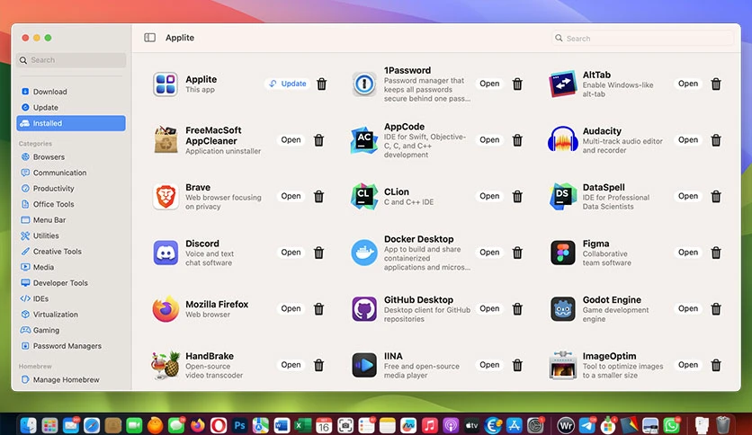The width and height of the screenshot is (752, 435).
Task: Click the Figma app icon
Action: coord(562,253)
